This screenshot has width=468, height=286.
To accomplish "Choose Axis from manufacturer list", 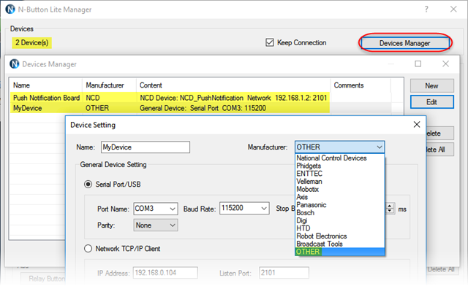I will tap(339, 197).
